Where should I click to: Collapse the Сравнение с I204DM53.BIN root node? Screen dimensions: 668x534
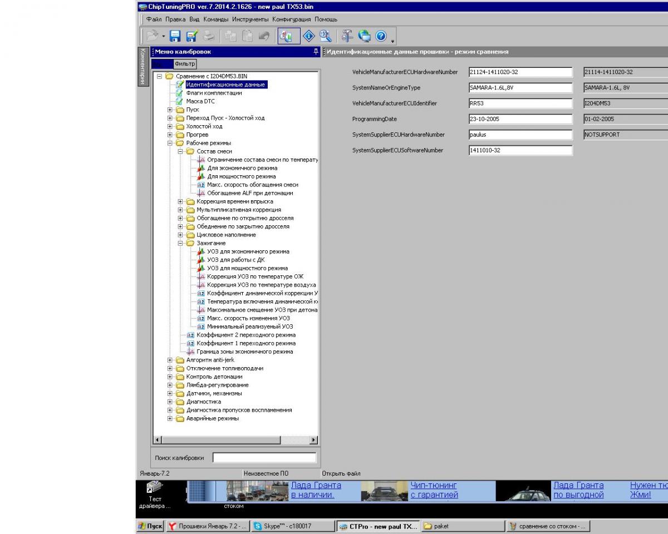click(160, 76)
